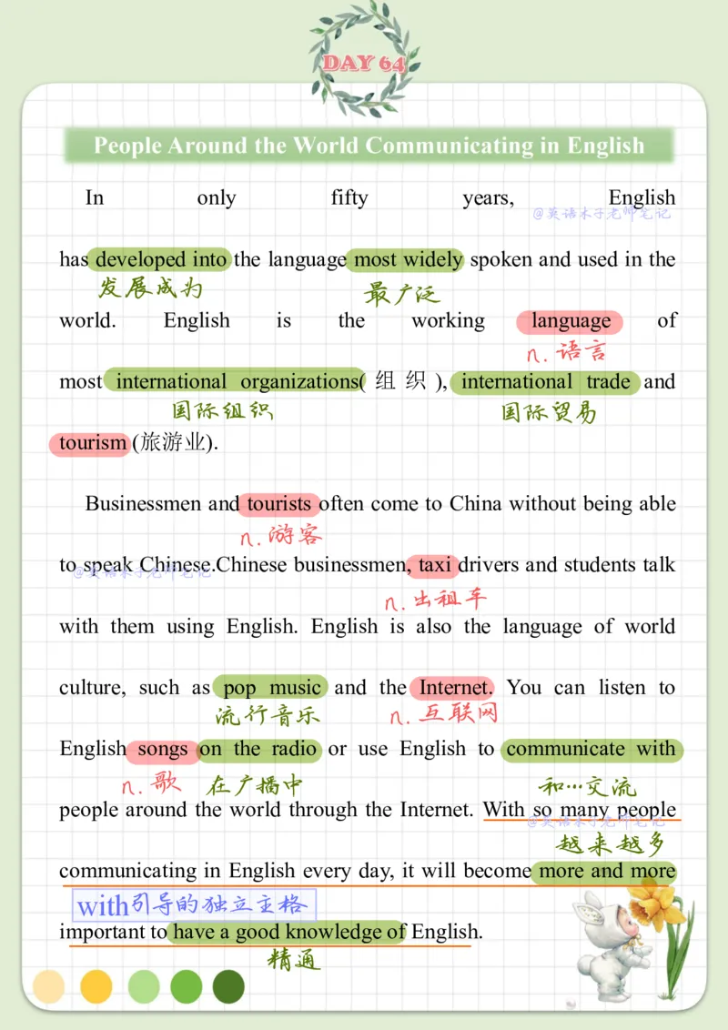
Task: Click the handwritten note '发展成为'
Action: pyautogui.click(x=150, y=288)
